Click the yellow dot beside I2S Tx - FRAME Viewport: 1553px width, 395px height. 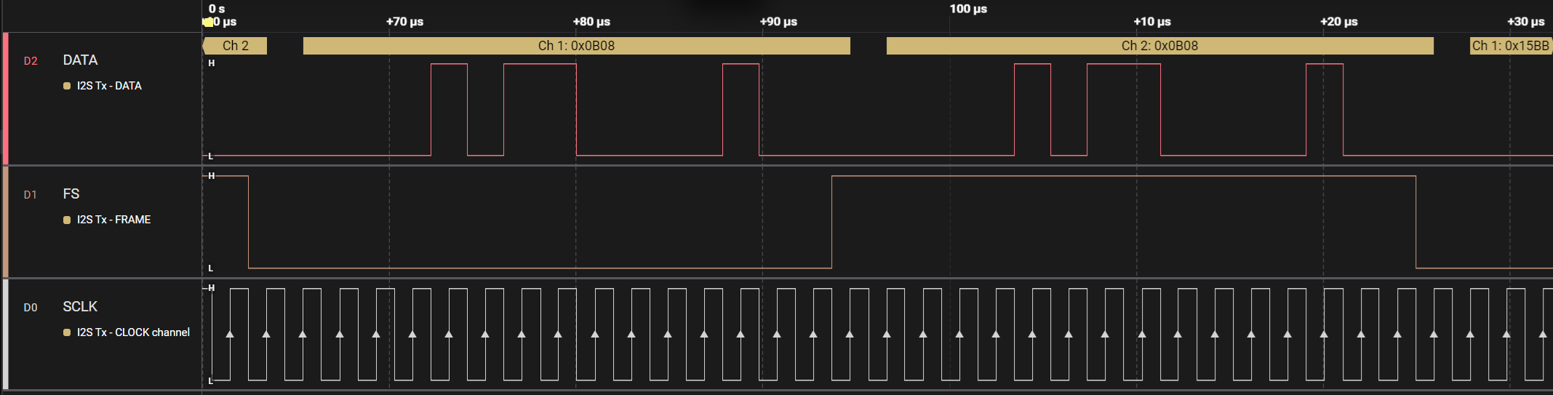click(x=67, y=220)
